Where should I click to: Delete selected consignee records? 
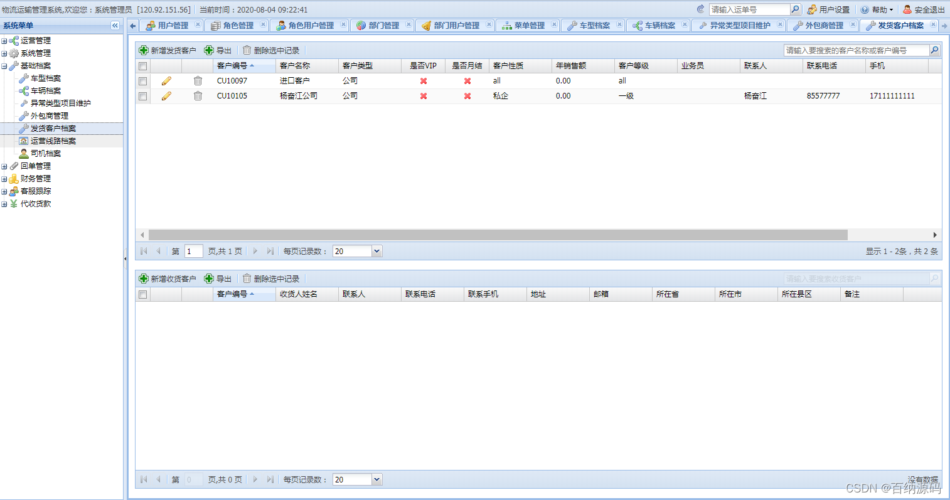(271, 279)
